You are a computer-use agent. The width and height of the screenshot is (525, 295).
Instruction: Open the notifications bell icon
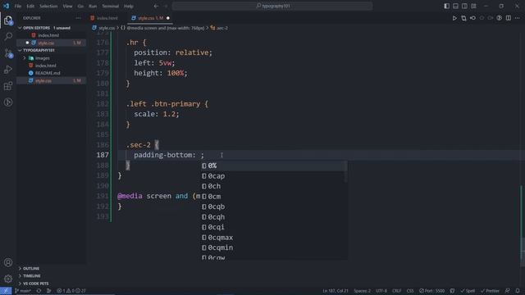click(x=518, y=291)
